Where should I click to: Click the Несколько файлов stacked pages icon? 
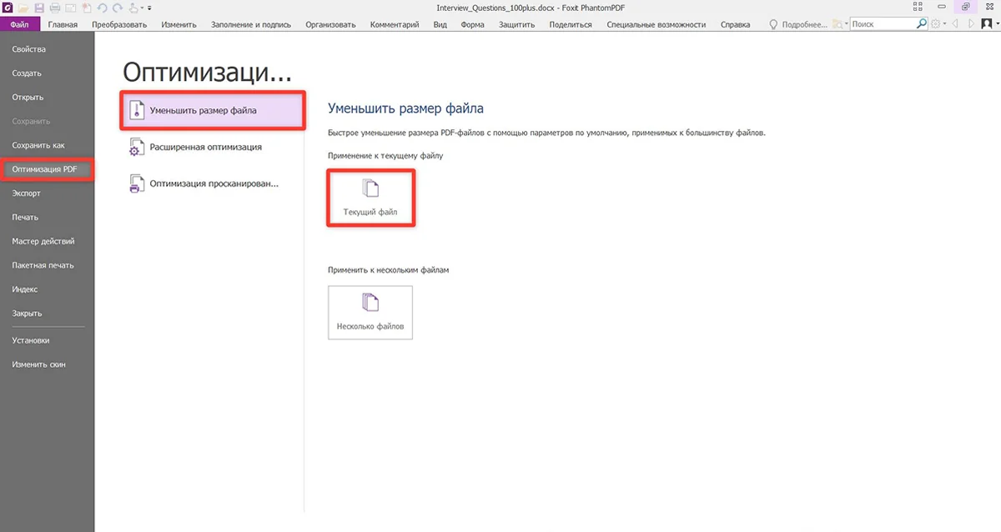pos(370,302)
